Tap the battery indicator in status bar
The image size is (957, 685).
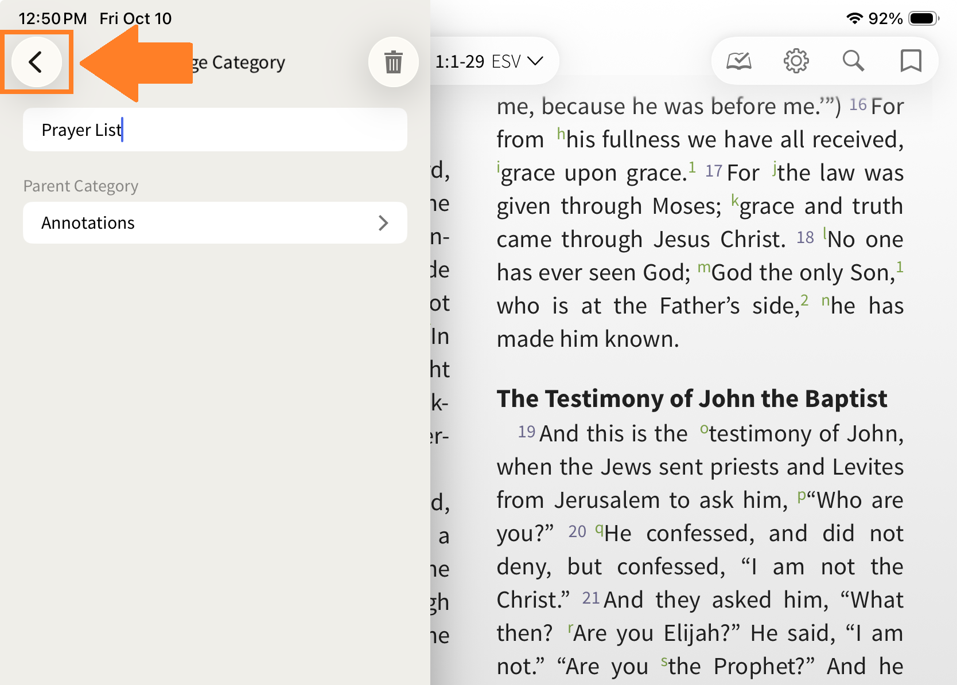[x=924, y=18]
